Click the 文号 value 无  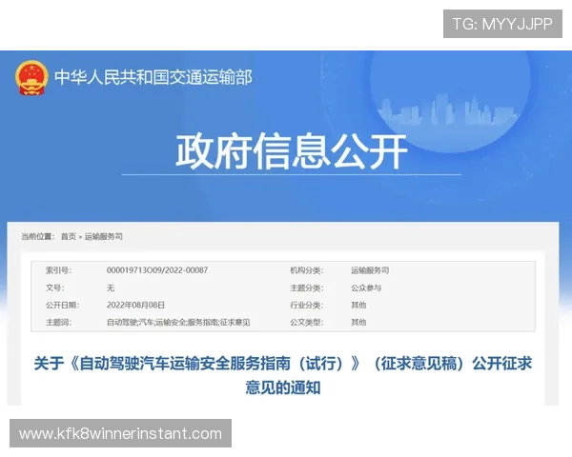pyautogui.click(x=111, y=288)
